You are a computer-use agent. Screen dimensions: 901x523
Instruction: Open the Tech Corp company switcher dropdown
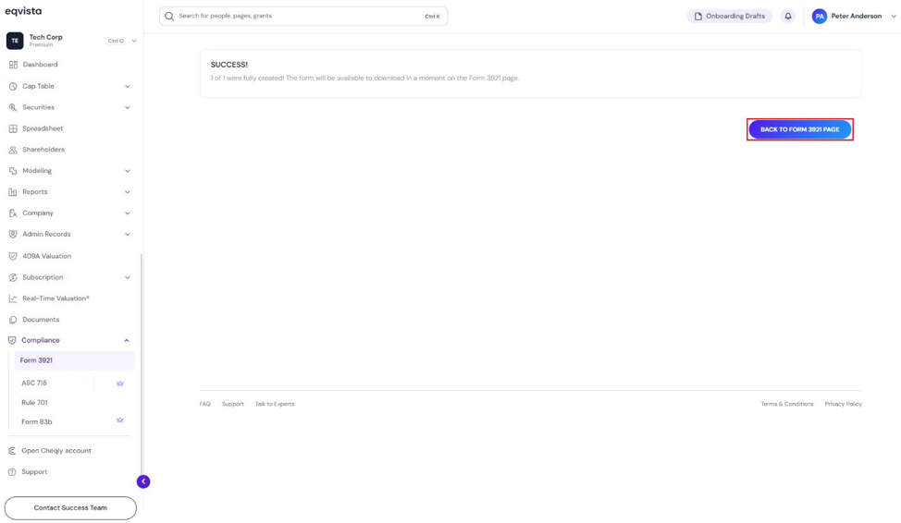click(134, 41)
